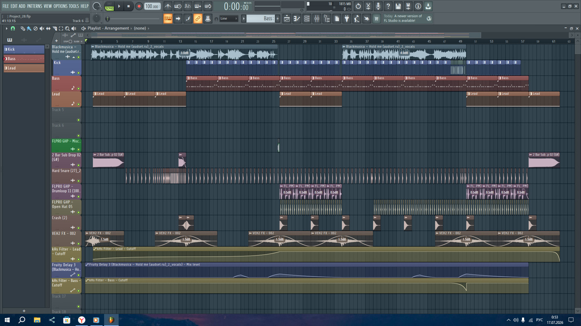The height and width of the screenshot is (326, 581).
Task: Toggle the wait-for-input-to-start-playing icon
Action: click(178, 6)
